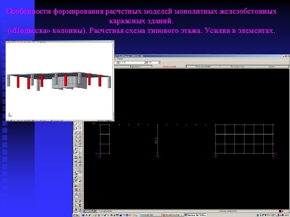Viewport: 290px width, 217px height.
Task: Switch to Microsoft PowerPoint taskbar button
Action: [x=173, y=215]
